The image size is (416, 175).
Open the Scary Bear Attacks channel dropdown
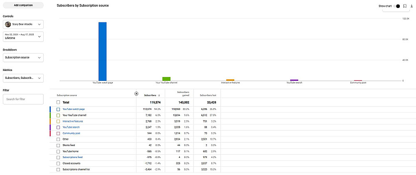click(x=23, y=24)
